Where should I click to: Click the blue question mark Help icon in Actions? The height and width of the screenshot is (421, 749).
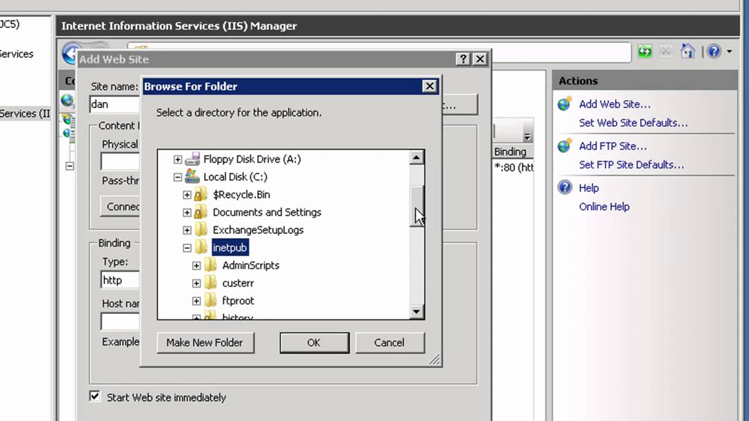(565, 188)
